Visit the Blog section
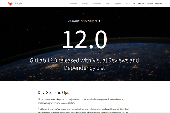The image size is (170, 113). point(108,3)
